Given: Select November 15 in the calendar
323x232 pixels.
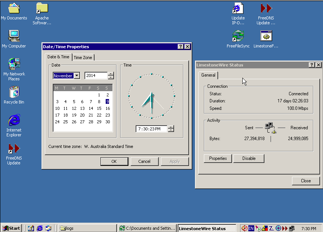Looking at the screenshot, I should 99,108.
